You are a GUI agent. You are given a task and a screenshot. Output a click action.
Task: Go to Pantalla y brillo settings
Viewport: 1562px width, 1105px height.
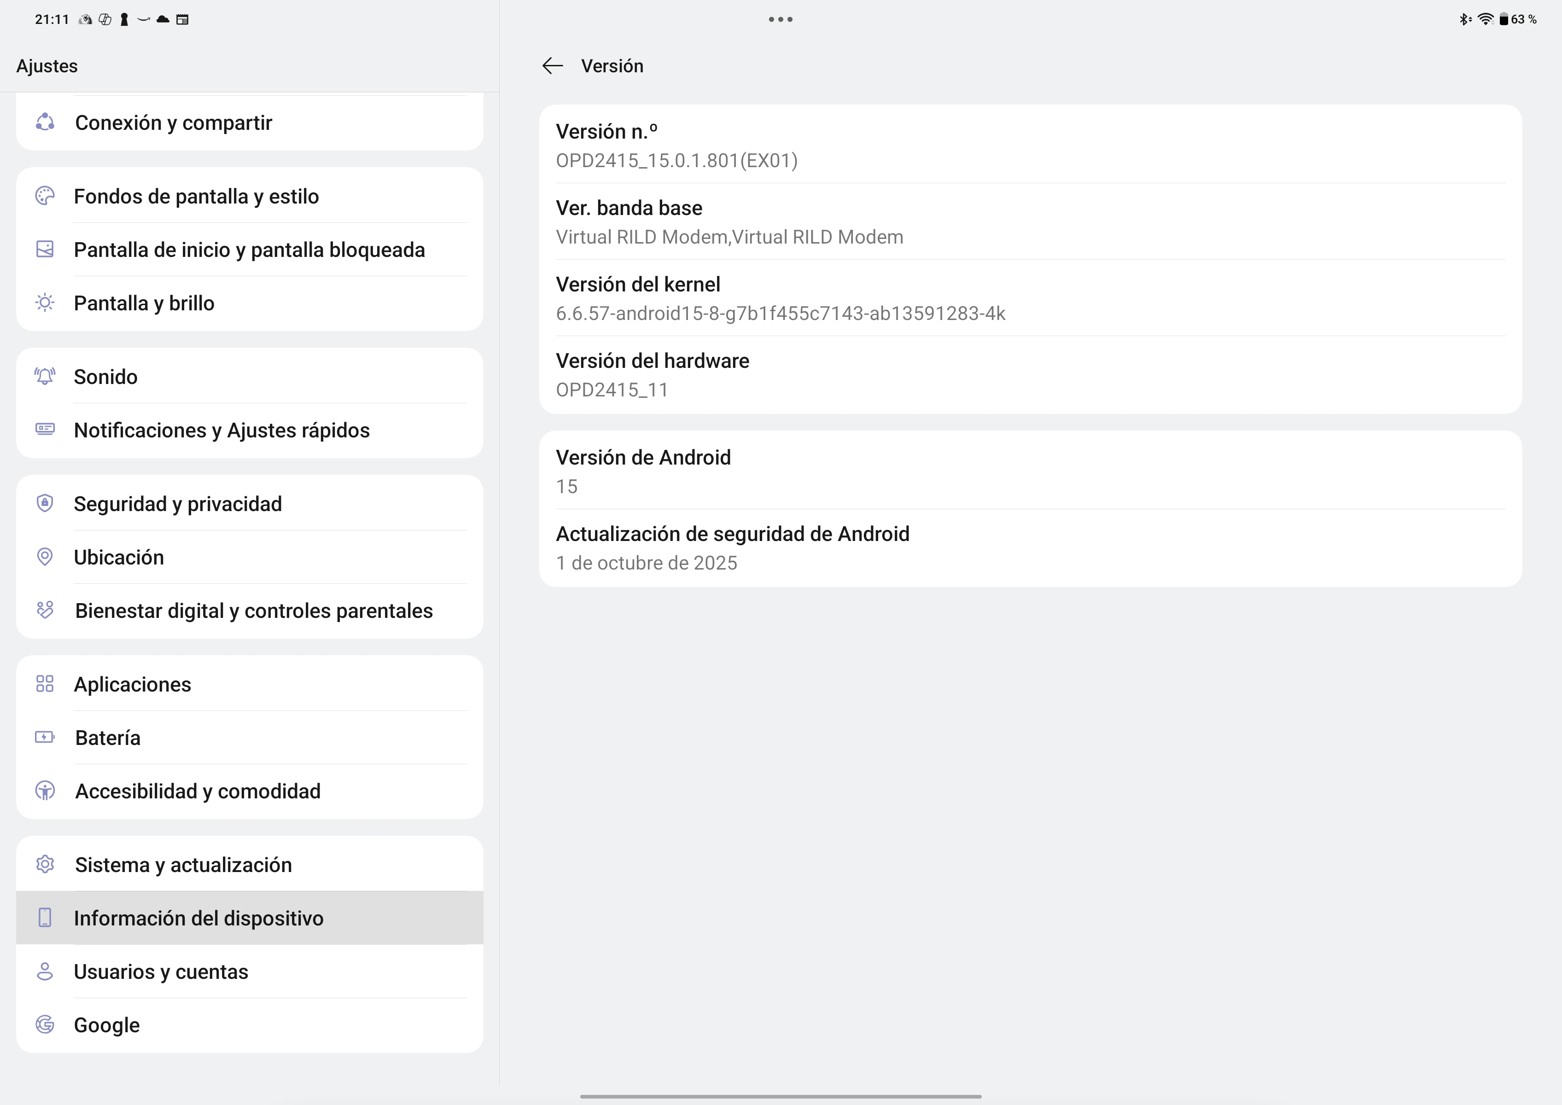pos(250,303)
